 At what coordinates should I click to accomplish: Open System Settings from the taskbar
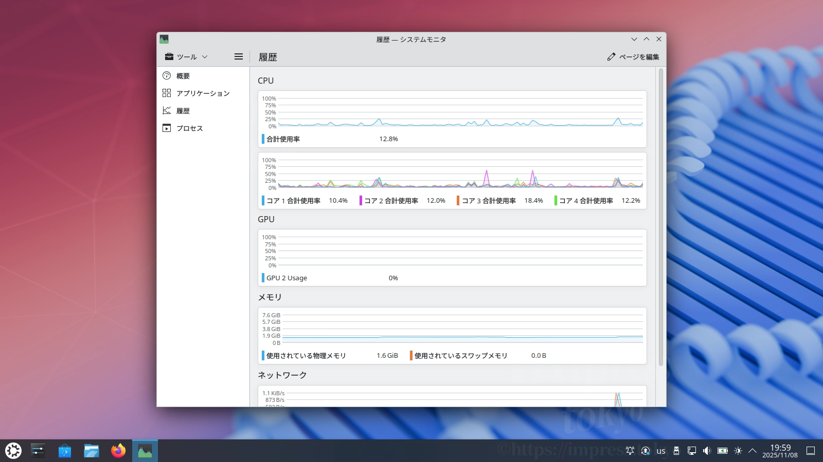[x=38, y=451]
